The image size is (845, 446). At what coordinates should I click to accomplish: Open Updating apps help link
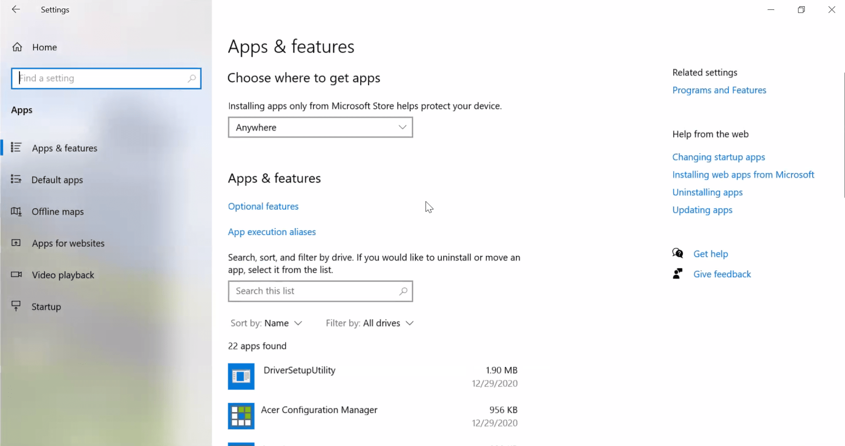coord(702,210)
